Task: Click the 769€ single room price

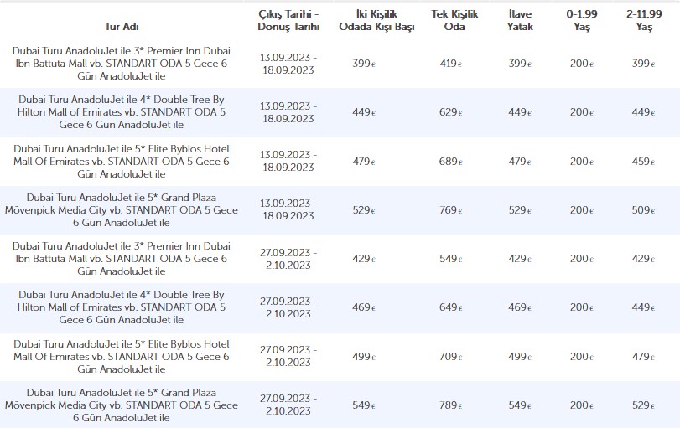Action: click(x=449, y=210)
